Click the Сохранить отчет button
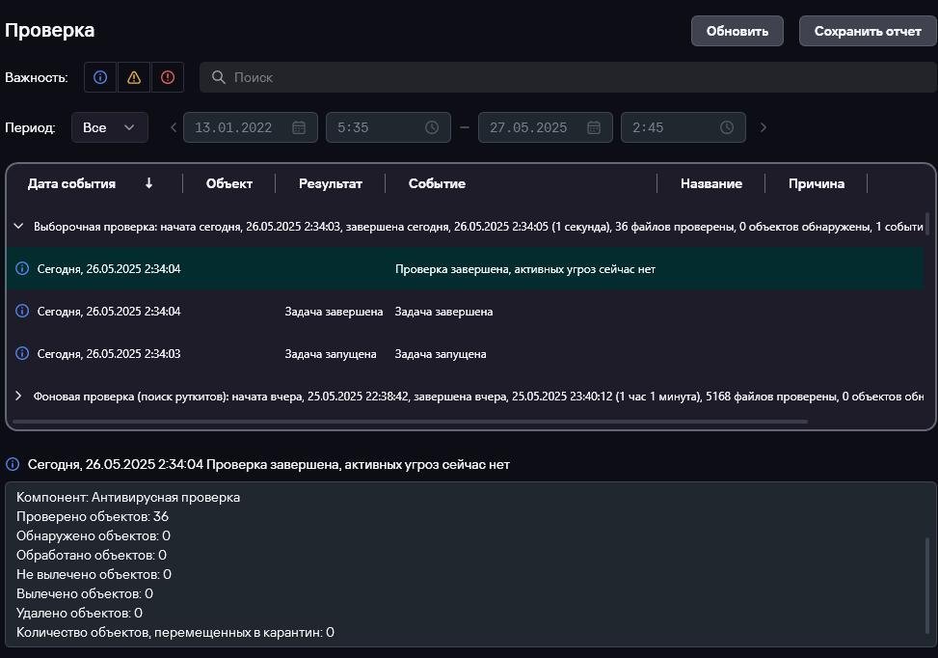Viewport: 938px width, 658px height. (868, 31)
